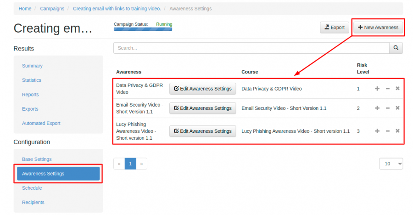Viewport: 413px width, 215px height.
Task: Click plus icon for Data Privacy & GDPR row
Action: click(377, 89)
